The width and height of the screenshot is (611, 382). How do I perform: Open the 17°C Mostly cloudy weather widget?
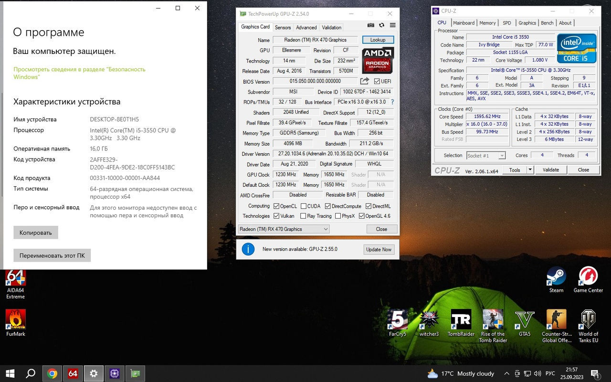point(461,373)
